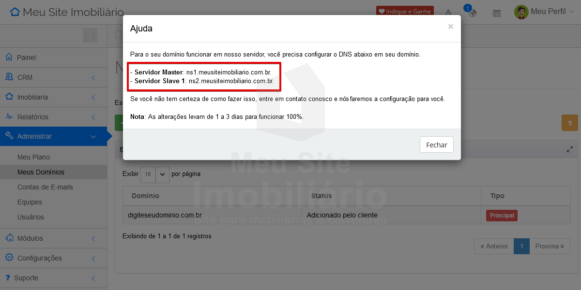
Task: Click the Indique e Ganhe button
Action: tap(405, 12)
